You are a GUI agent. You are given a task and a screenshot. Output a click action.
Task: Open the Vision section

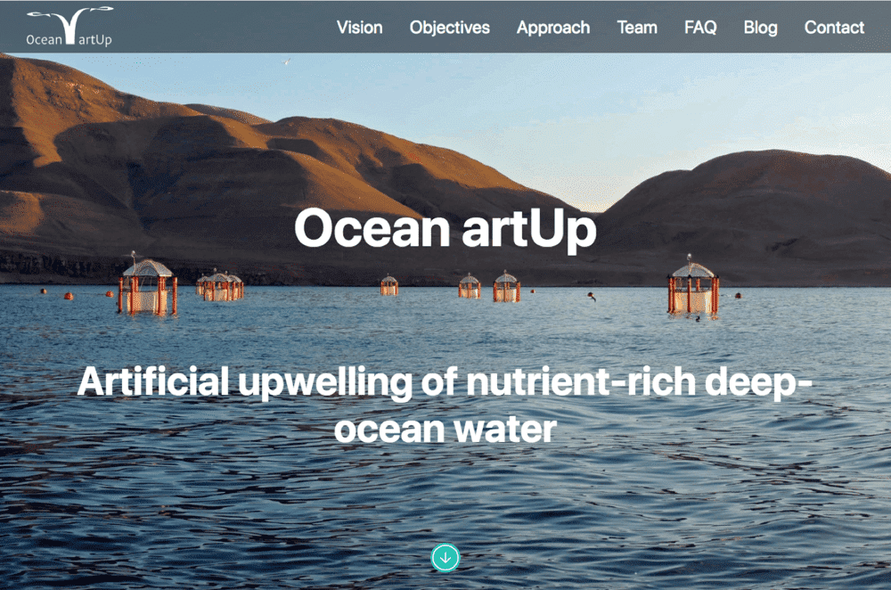[359, 28]
